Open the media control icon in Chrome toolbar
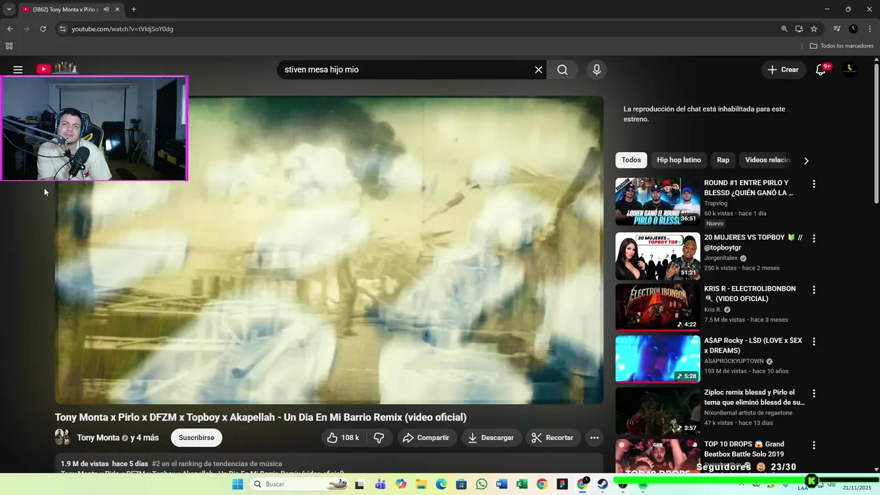 click(x=837, y=29)
